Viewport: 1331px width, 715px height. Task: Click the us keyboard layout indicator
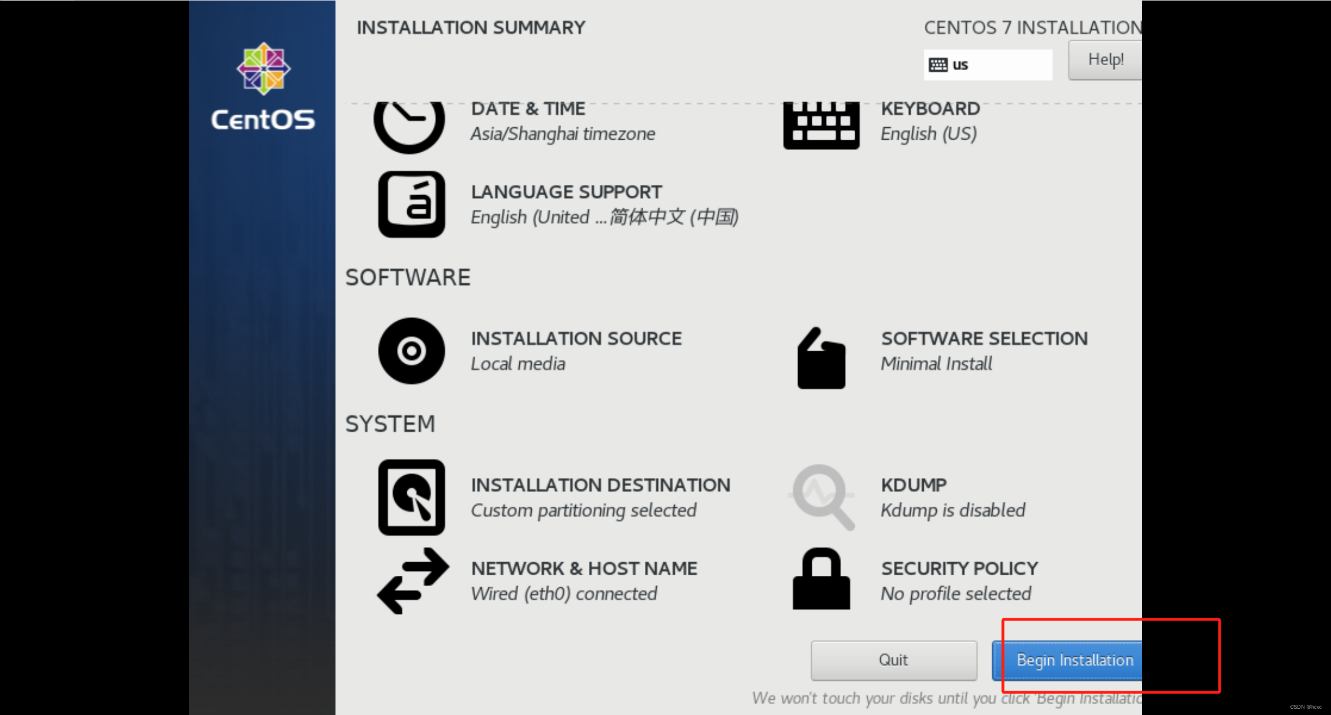pos(988,64)
